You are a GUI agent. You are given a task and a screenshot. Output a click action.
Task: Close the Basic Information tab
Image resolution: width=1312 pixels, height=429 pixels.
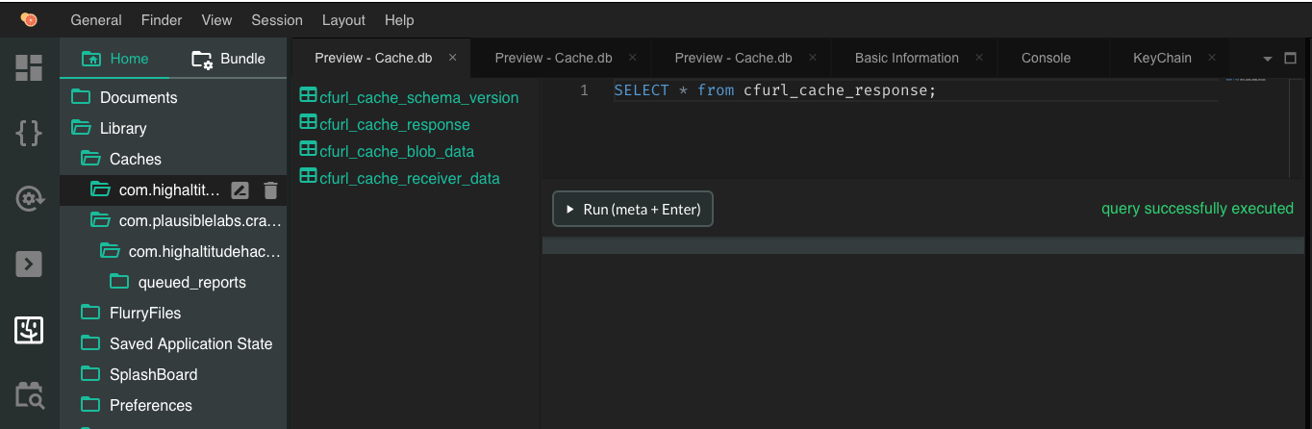pyautogui.click(x=979, y=58)
